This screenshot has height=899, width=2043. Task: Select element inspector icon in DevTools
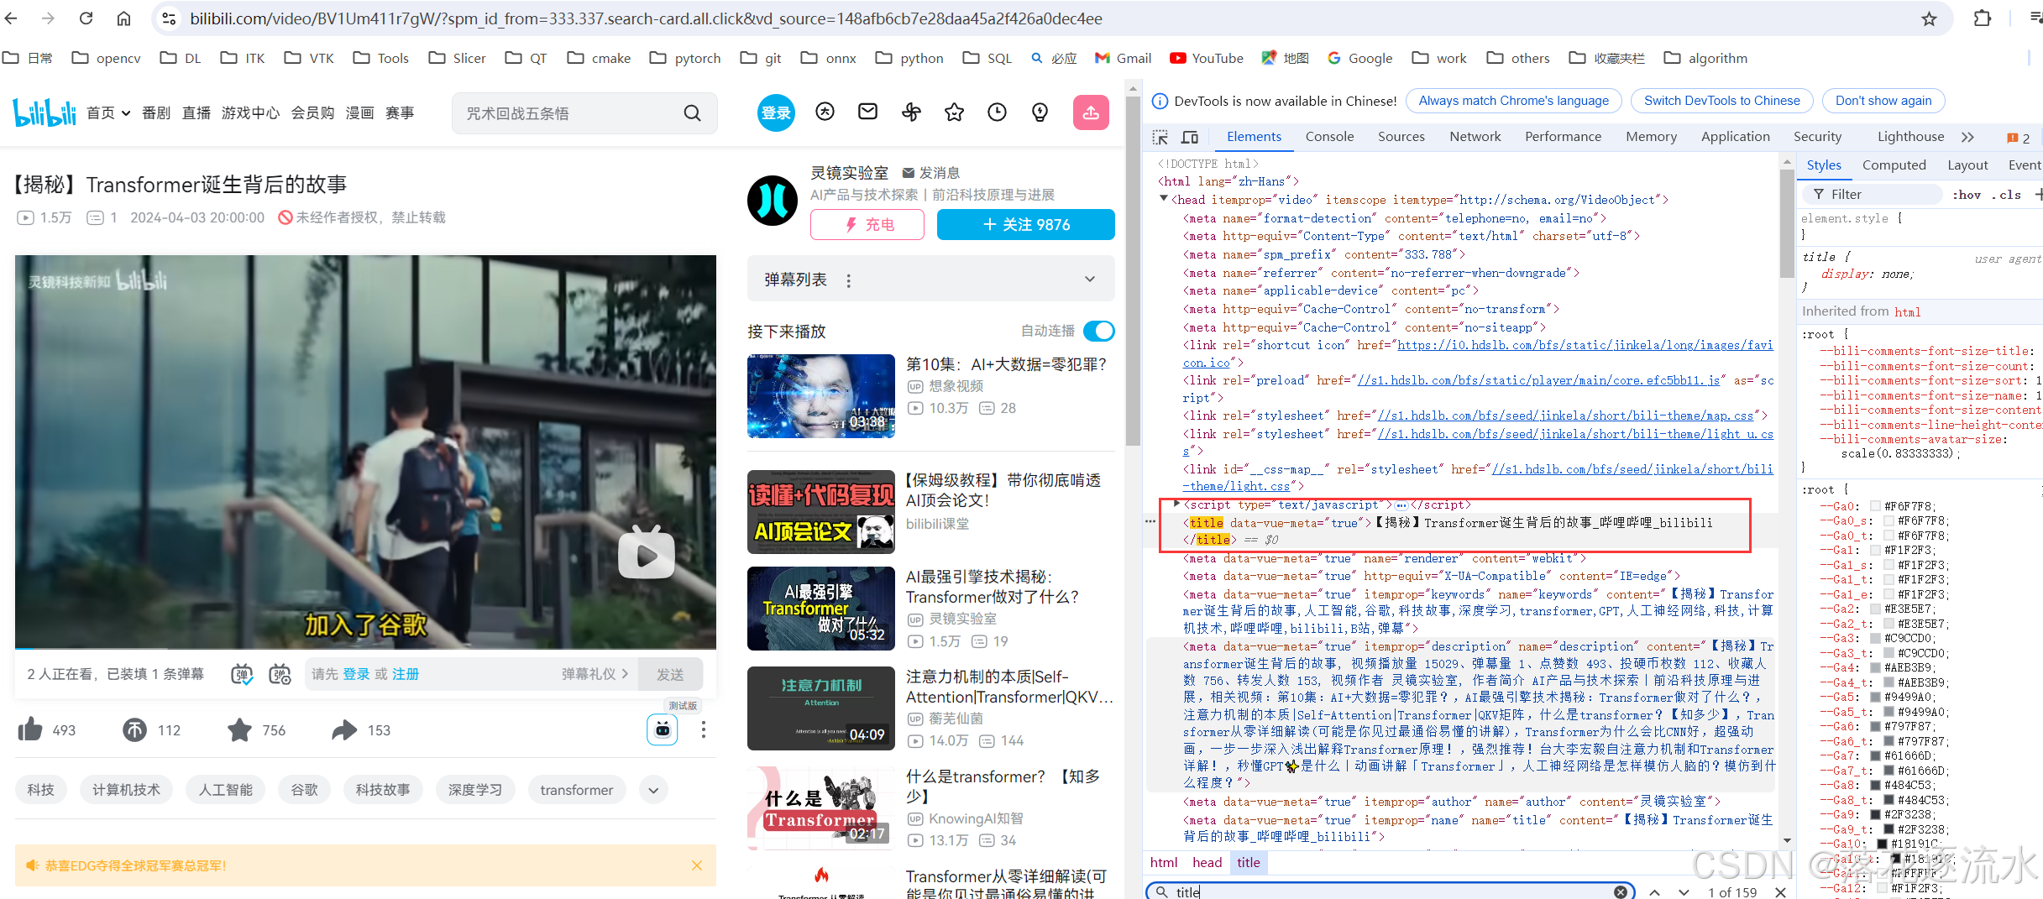(1160, 137)
